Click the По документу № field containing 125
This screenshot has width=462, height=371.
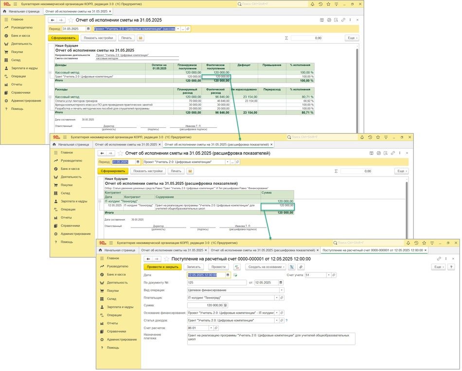click(217, 283)
